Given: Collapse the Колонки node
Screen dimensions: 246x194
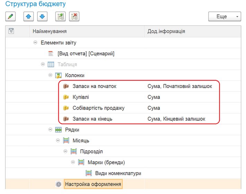Looking at the screenshot, I should (50, 75).
